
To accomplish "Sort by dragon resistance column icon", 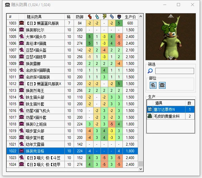I will click(x=119, y=17).
